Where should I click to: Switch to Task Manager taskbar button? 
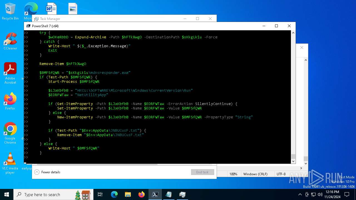pyautogui.click(x=182, y=194)
